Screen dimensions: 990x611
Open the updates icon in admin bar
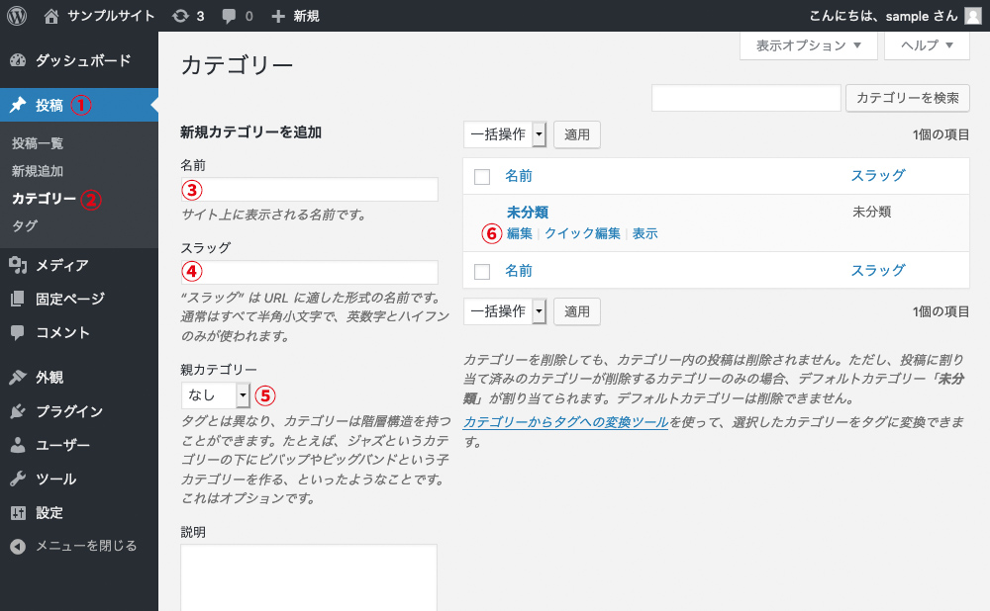coord(179,16)
